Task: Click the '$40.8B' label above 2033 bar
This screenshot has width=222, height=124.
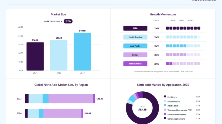Action: pos(82,31)
